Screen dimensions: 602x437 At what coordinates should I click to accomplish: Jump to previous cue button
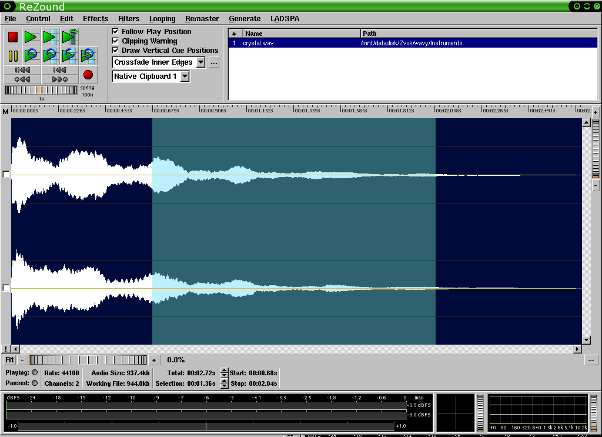coord(22,79)
